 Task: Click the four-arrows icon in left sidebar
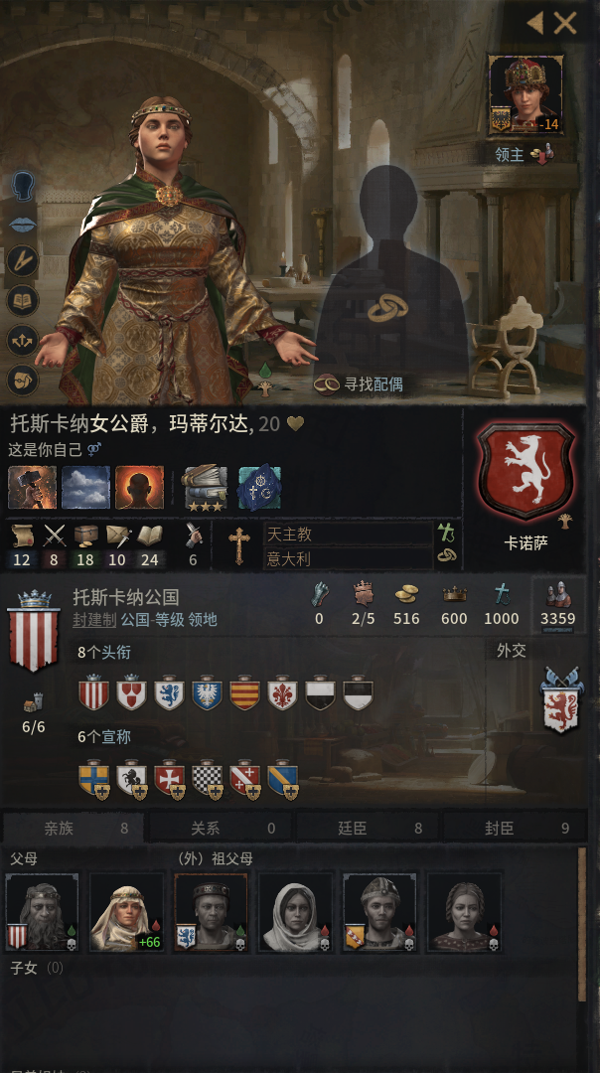point(22,340)
